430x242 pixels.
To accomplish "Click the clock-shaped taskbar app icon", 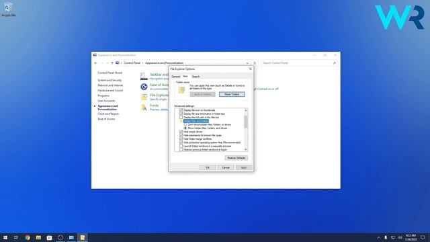I will (x=60, y=237).
